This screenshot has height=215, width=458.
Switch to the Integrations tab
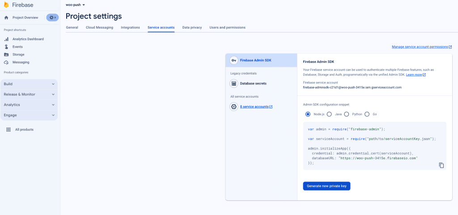point(130,27)
